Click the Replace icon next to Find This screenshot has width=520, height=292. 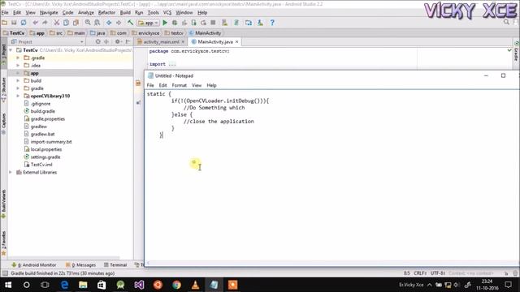tap(97, 23)
